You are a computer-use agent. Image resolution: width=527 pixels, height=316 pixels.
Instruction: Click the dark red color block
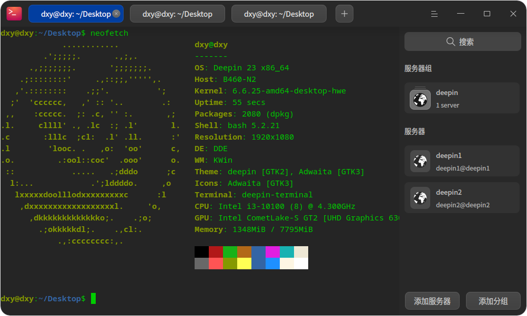point(216,252)
